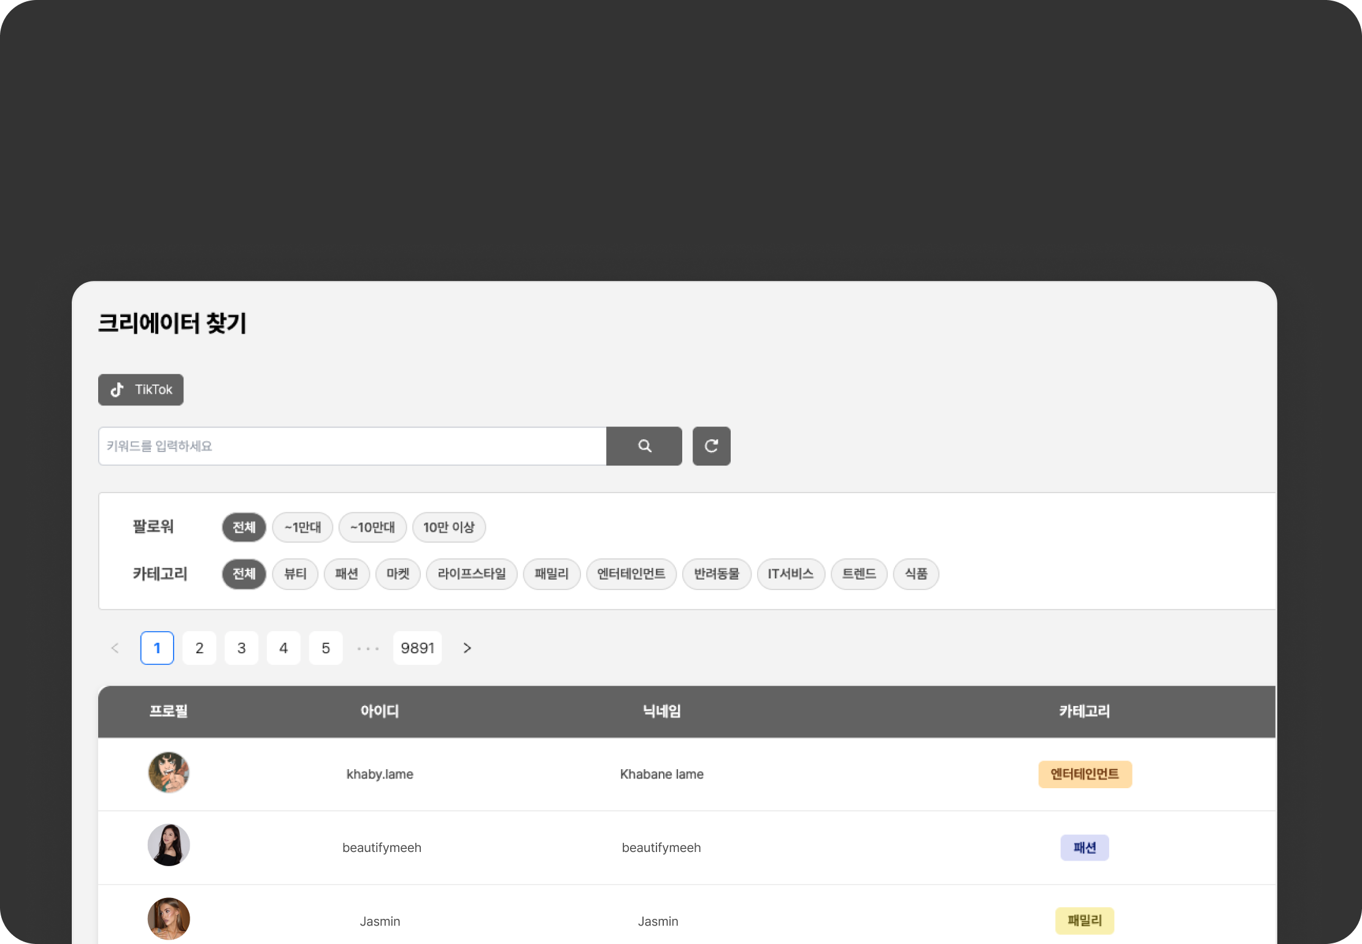Image resolution: width=1362 pixels, height=944 pixels.
Task: Select the TikTok platform tab
Action: click(141, 389)
